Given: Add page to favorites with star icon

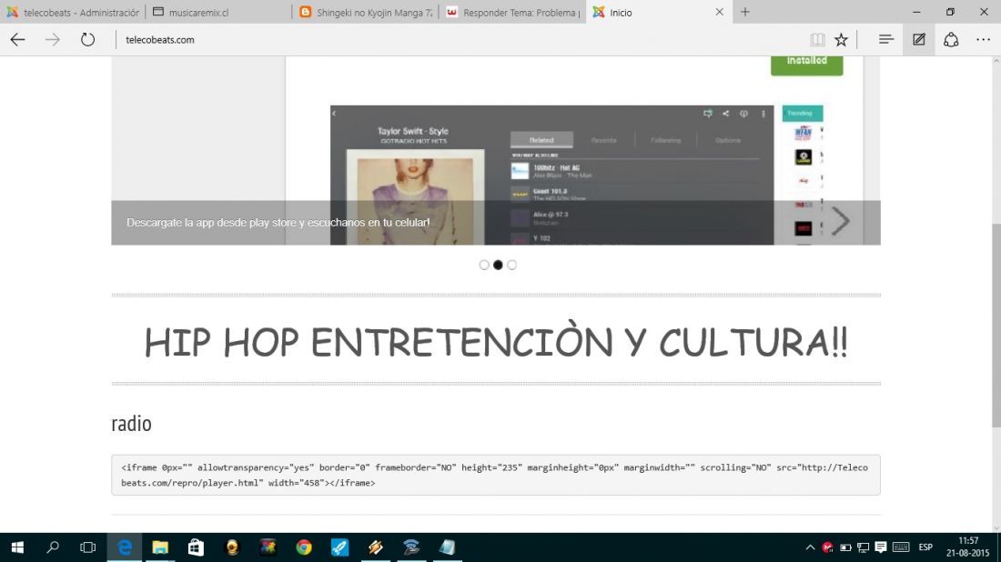Looking at the screenshot, I should (842, 39).
